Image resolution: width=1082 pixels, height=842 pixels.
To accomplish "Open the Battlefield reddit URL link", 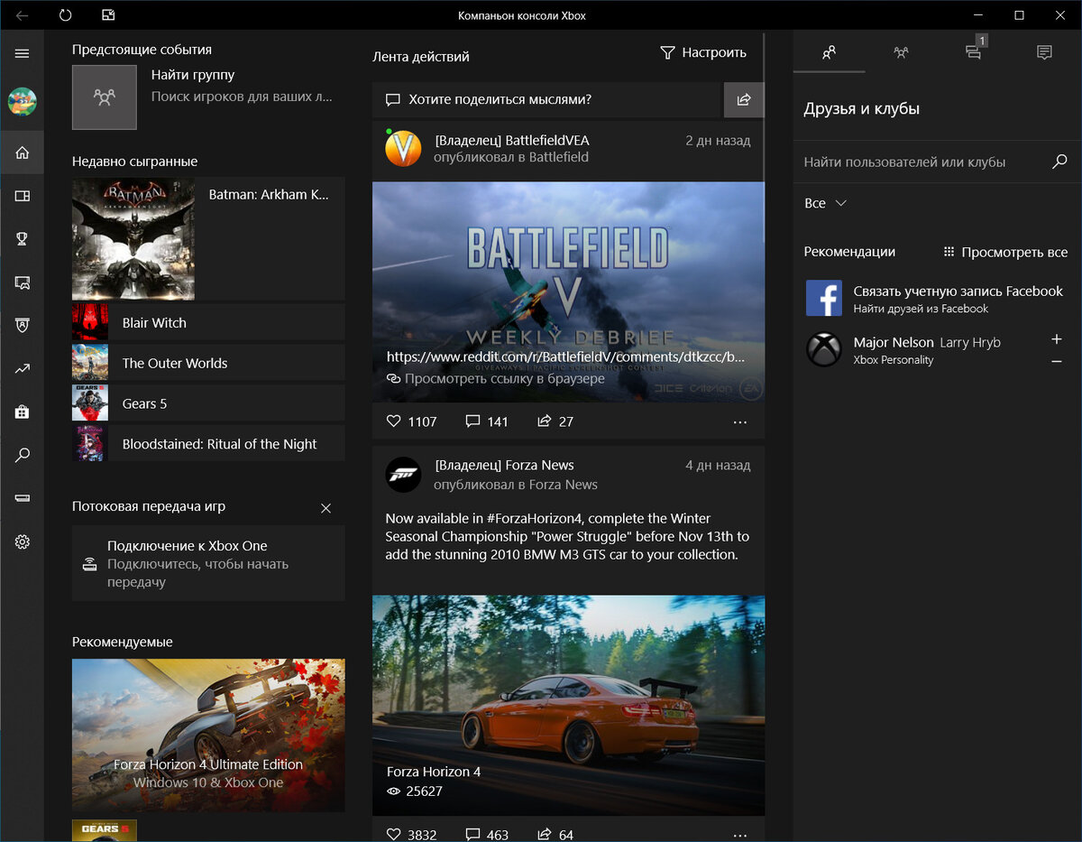I will 565,356.
